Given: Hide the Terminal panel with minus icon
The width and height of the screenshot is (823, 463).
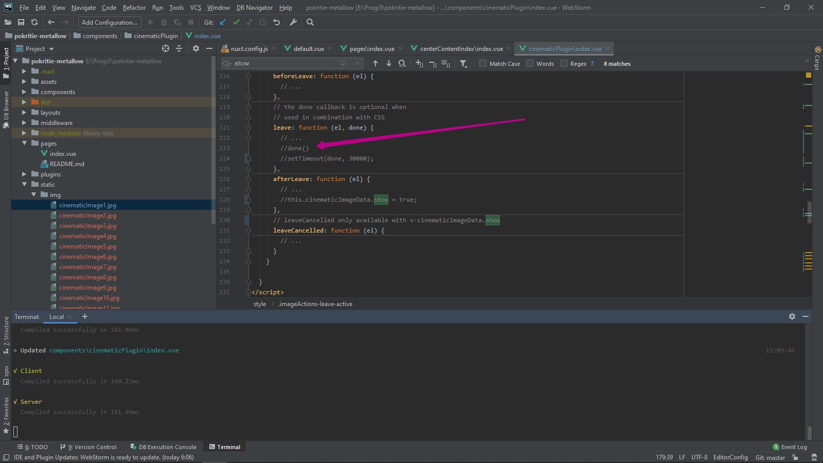Looking at the screenshot, I should coord(806,316).
